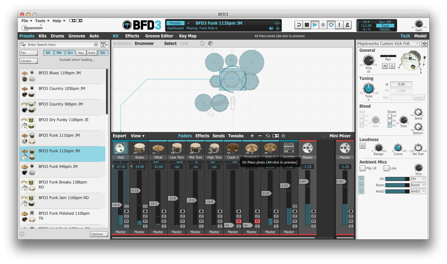Viewport: 447px width, 264px height.
Task: Click the search magnifier icon
Action: click(x=23, y=45)
